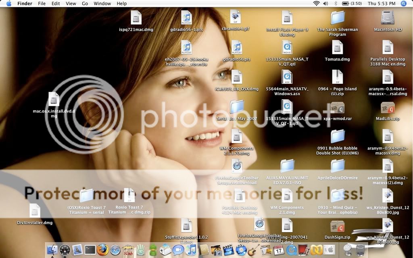
Task: Open iDVD from the dock
Action: click(241, 250)
